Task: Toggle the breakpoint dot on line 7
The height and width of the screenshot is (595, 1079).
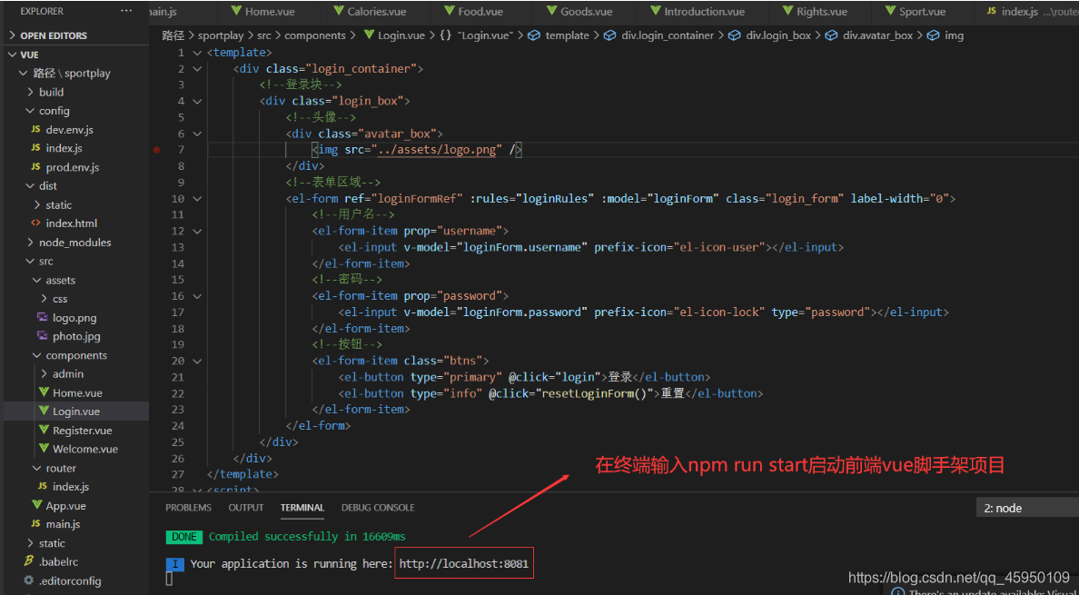Action: (157, 150)
